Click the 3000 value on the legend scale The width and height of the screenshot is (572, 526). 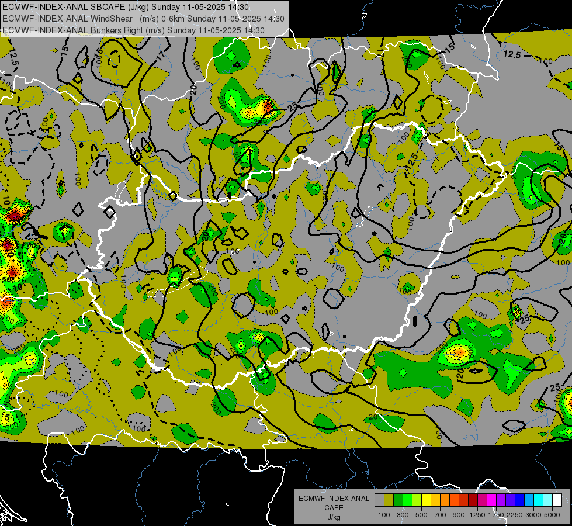[533, 515]
